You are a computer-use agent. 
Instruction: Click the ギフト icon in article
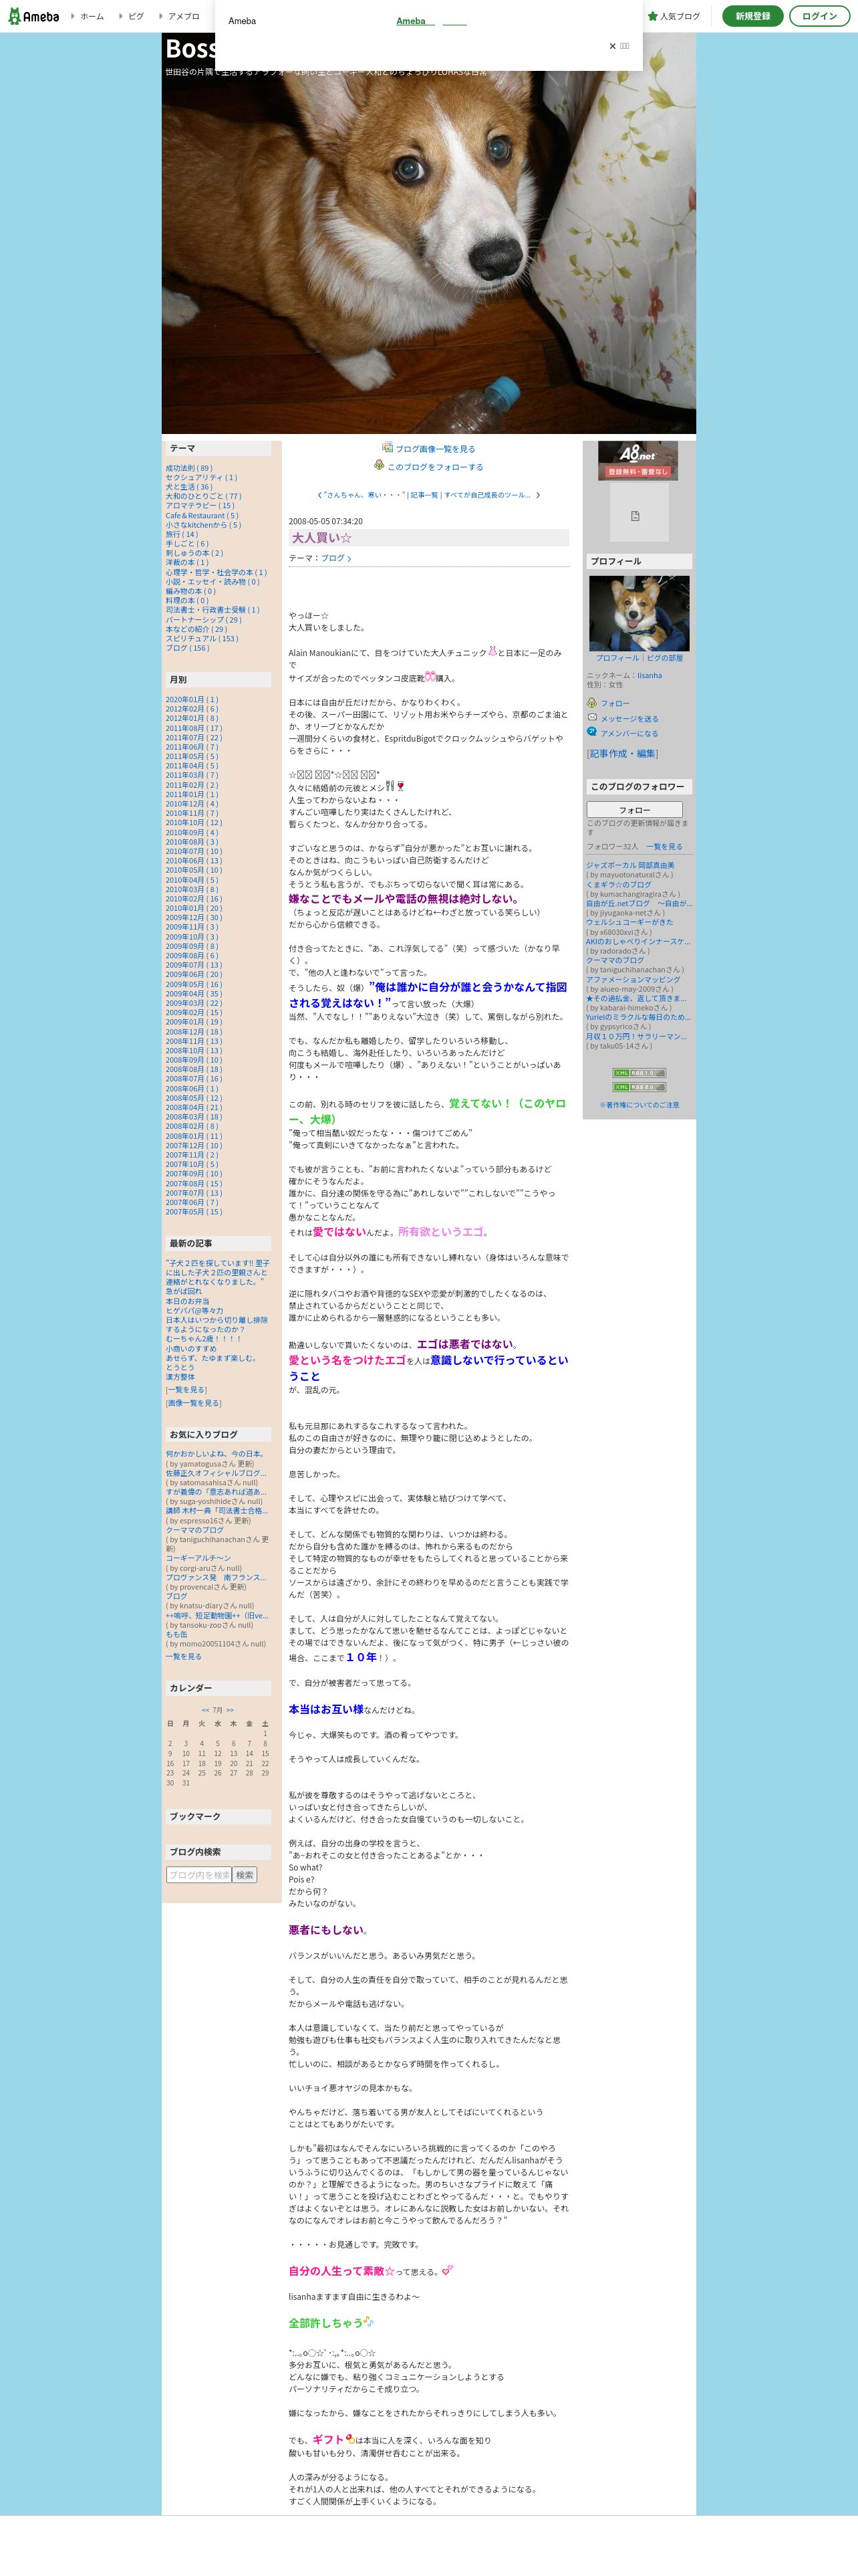pyautogui.click(x=349, y=2439)
